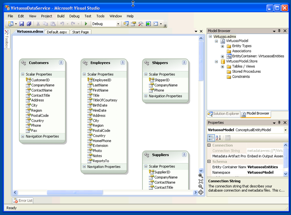Click the designer horizontal scrollbar thumb
The width and height of the screenshot is (291, 215).
75,193
